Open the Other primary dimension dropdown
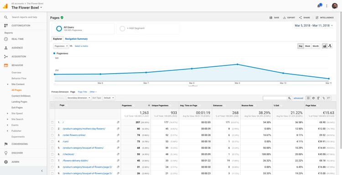This screenshot has height=175, width=342. pyautogui.click(x=93, y=92)
